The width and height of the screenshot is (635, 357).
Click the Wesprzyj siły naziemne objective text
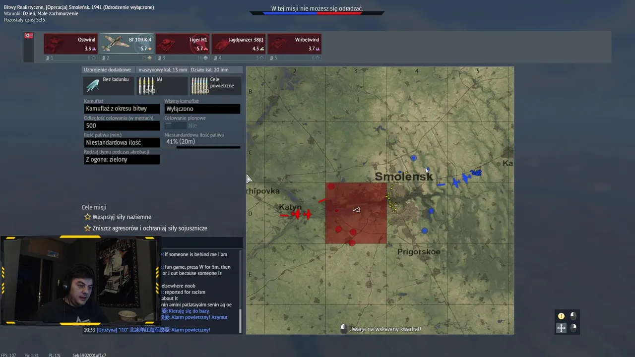122,217
